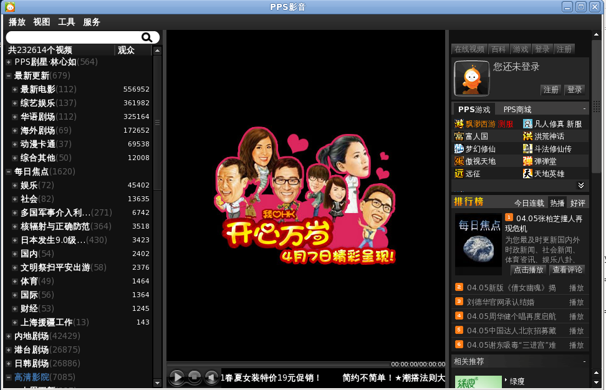Expand the 内地剧场 tree node
Screen dimensions: 606x390
pos(8,336)
